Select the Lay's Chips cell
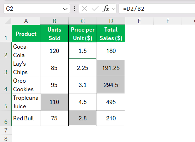 [x=26, y=68]
